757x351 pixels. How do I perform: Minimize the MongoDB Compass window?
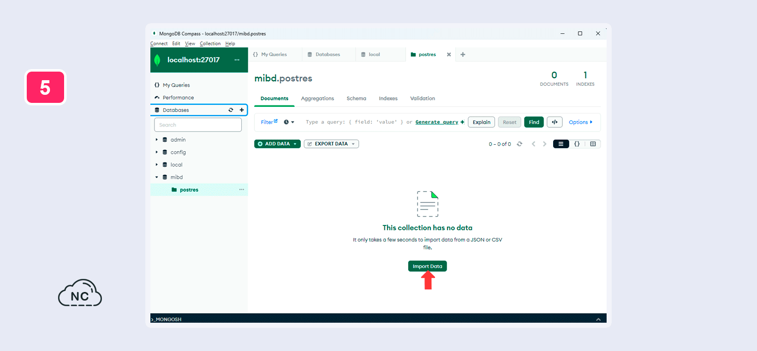[x=562, y=33]
